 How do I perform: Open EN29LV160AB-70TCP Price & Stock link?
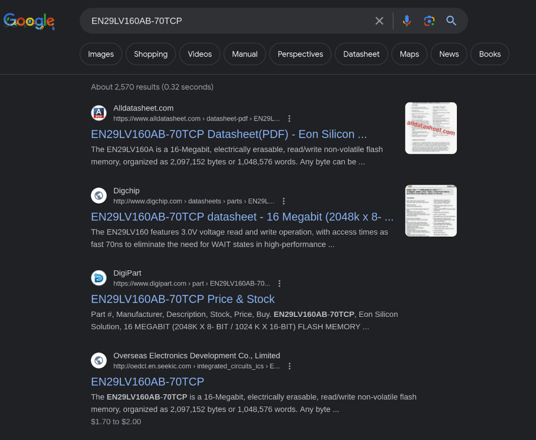tap(183, 299)
